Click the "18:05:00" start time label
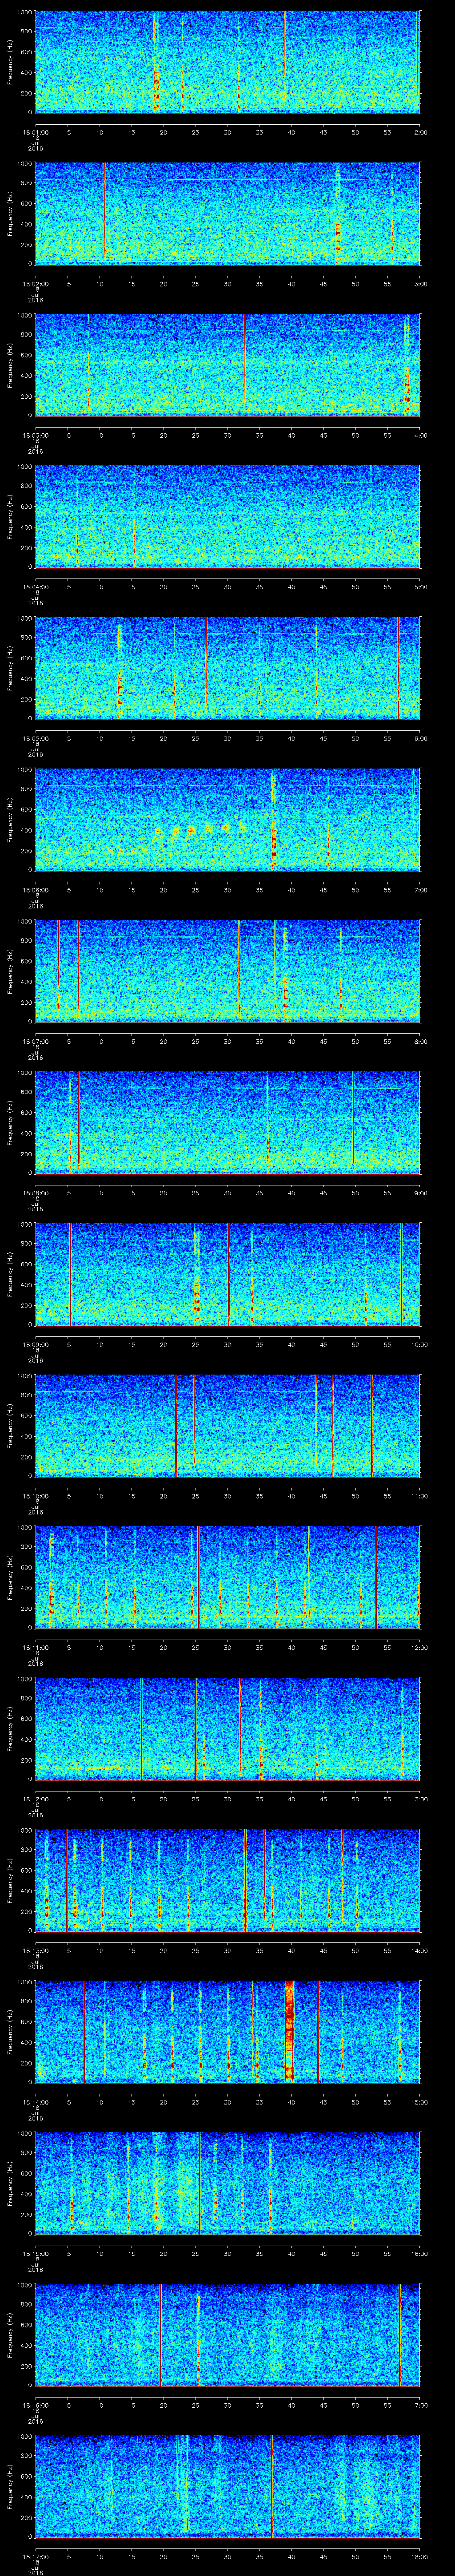455x2576 pixels. (35, 738)
